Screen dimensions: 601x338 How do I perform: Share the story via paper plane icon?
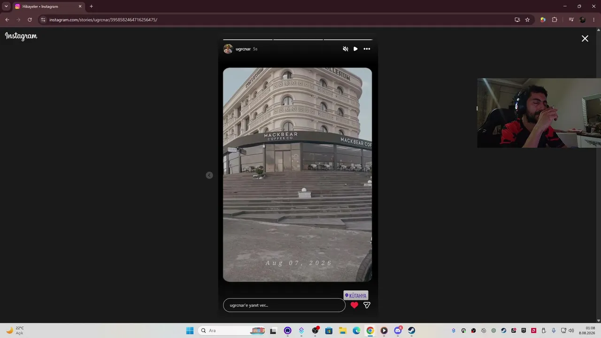(367, 305)
